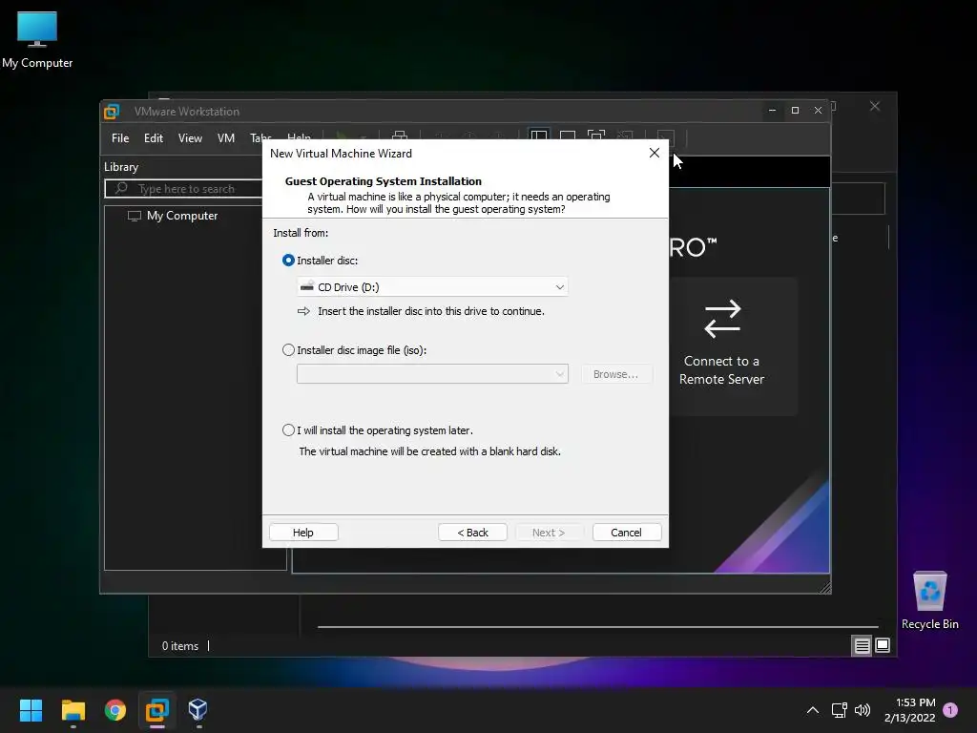977x733 pixels.
Task: Click the Library panel header label
Action: coord(121,167)
